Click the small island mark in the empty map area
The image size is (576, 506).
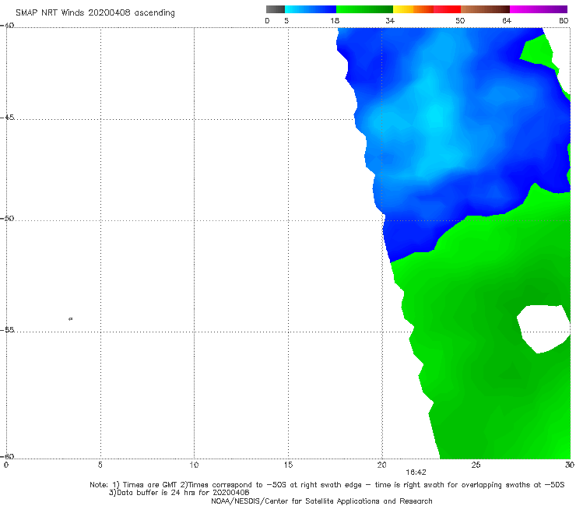[71, 318]
